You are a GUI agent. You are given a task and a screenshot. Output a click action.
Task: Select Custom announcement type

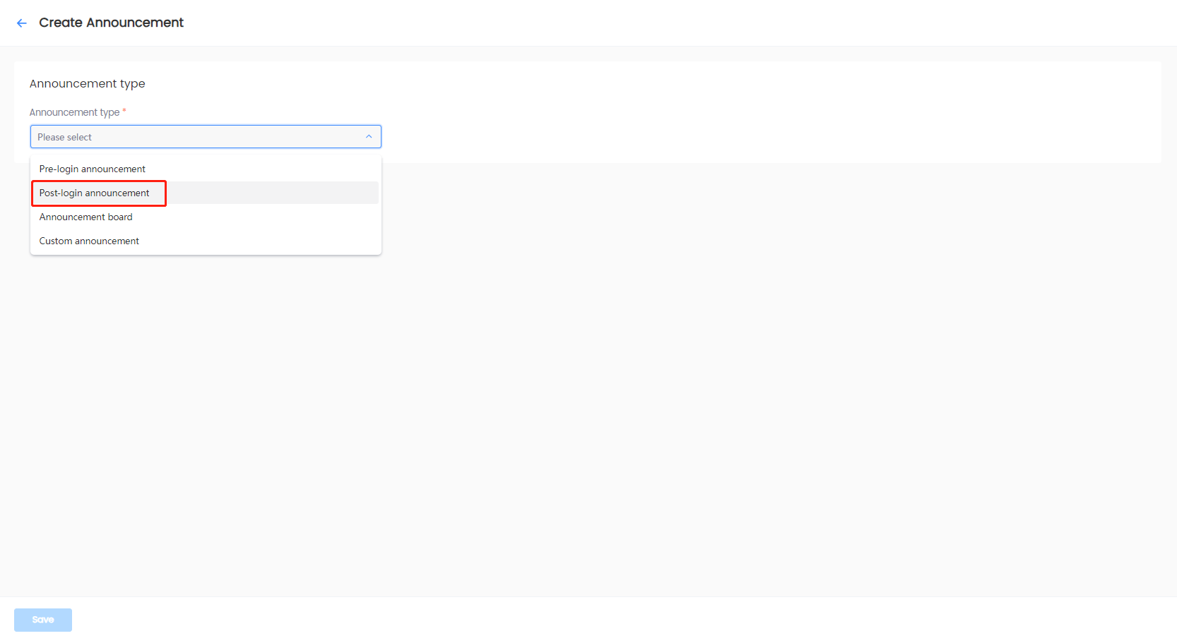click(90, 241)
